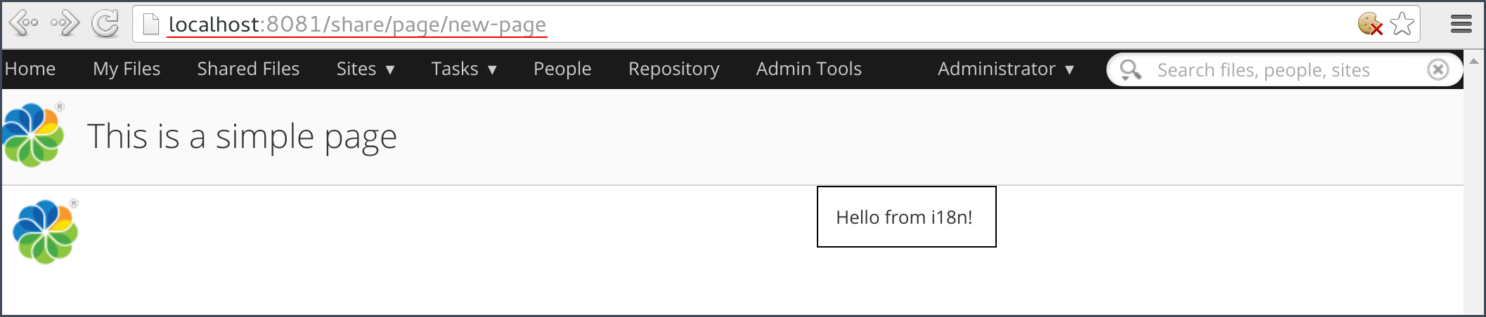Image resolution: width=1486 pixels, height=317 pixels.
Task: Expand the Tasks dropdown menu
Action: [x=464, y=69]
